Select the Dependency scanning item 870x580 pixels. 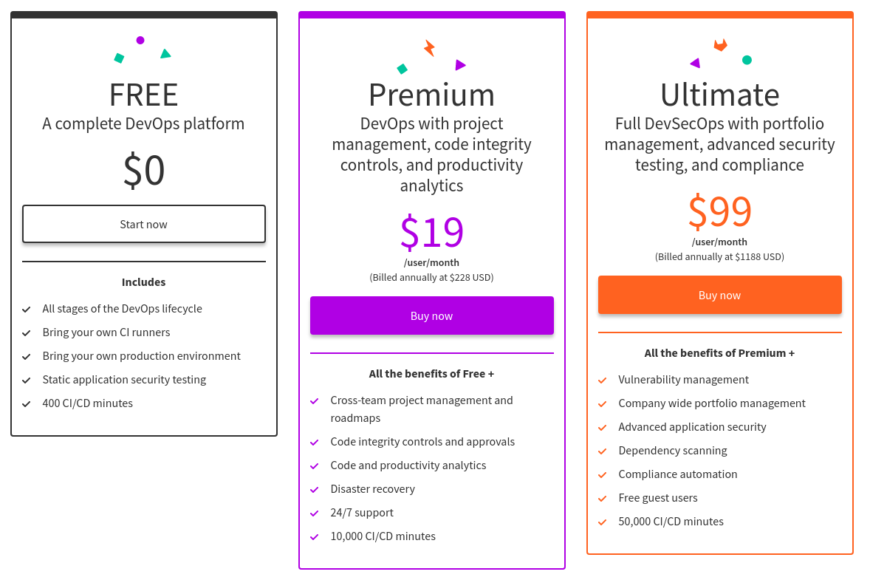click(673, 450)
